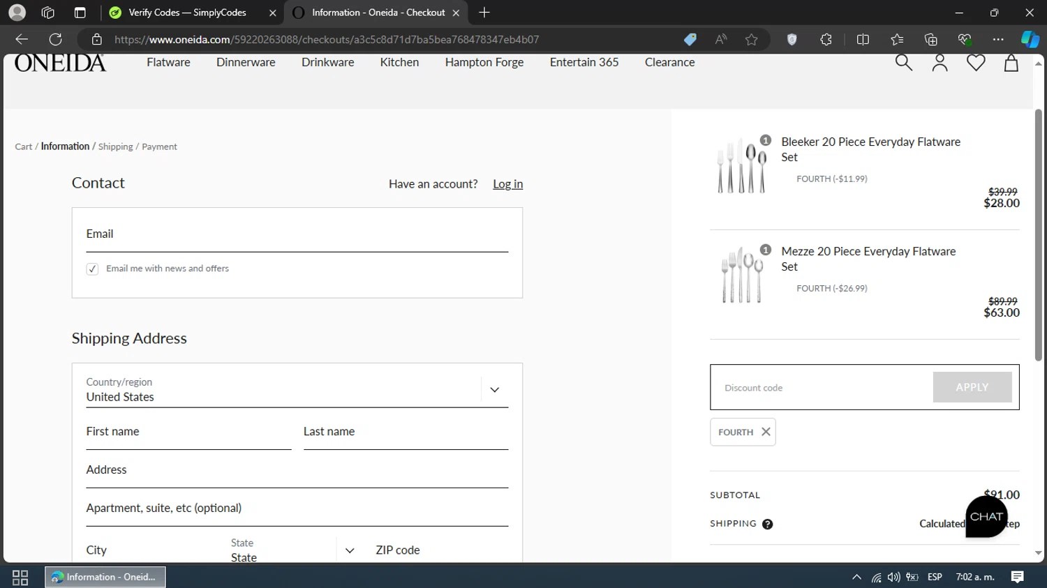Open browser Collections icon

tap(930, 40)
